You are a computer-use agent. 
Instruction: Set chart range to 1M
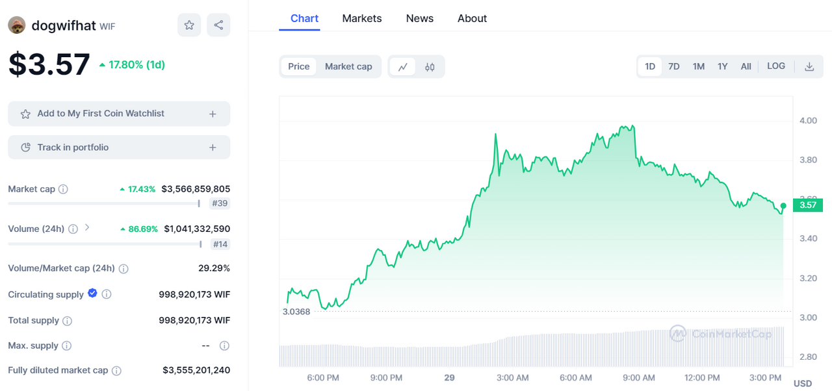coord(699,66)
